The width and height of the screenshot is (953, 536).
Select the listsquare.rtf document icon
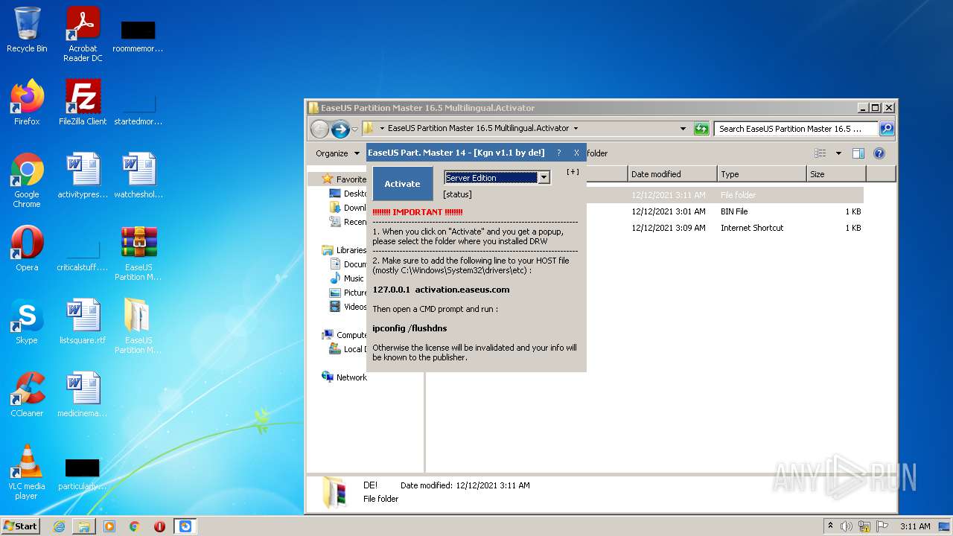pyautogui.click(x=83, y=322)
